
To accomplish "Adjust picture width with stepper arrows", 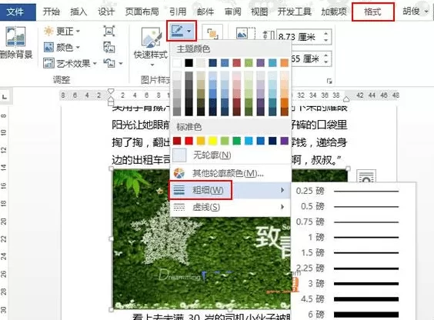I will coord(326,58).
